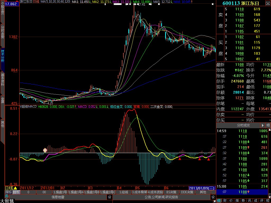Open the 细 detail button next to 分时成交
The height and width of the screenshot is (203, 271).
pyautogui.click(x=268, y=125)
